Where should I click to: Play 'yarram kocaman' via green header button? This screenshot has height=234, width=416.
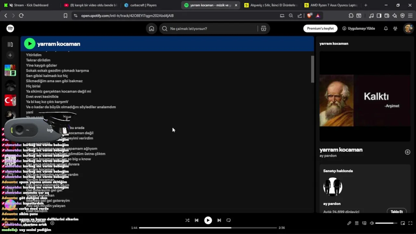click(30, 44)
